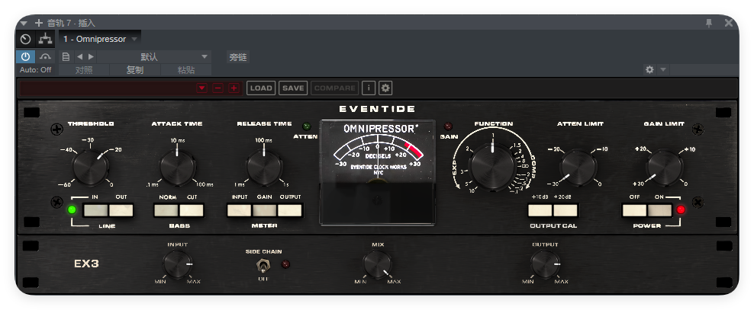
Task: Expand the Omnipressor tab dropdown arrow
Action: tap(134, 39)
